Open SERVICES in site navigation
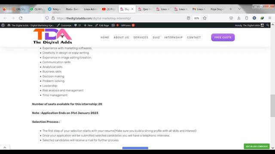This screenshot has height=154, width=275. point(141,37)
